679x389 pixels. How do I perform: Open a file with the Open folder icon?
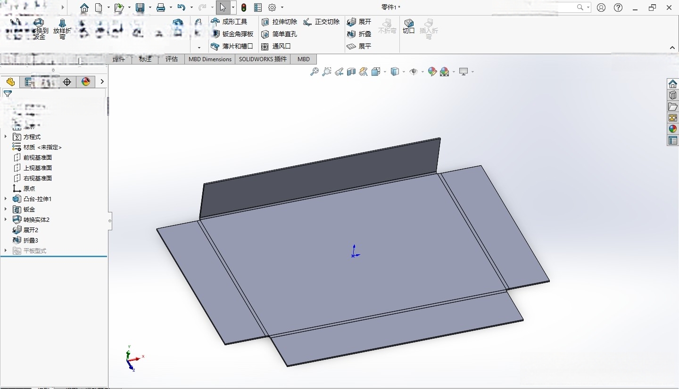119,8
